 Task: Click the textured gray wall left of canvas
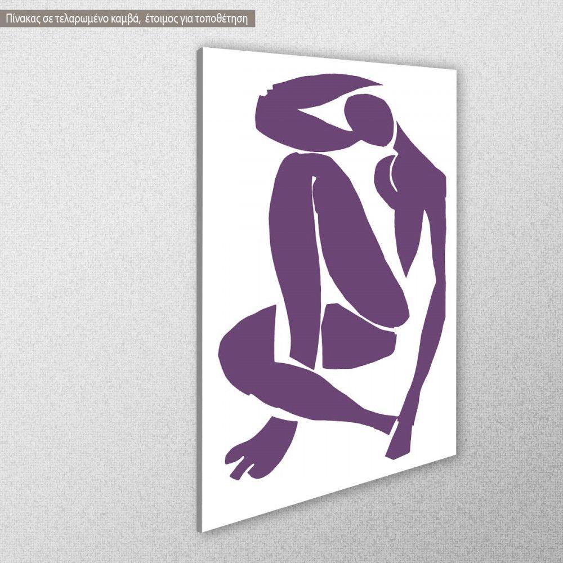click(96, 281)
